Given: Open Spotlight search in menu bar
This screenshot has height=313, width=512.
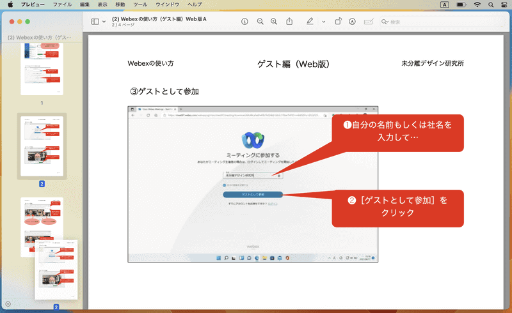Looking at the screenshot, I should (x=491, y=4).
